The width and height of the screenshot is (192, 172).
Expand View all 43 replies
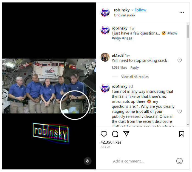click(135, 77)
